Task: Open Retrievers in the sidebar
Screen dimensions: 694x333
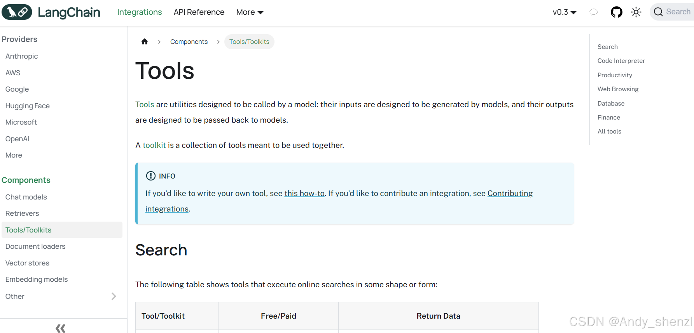Action: [22, 213]
